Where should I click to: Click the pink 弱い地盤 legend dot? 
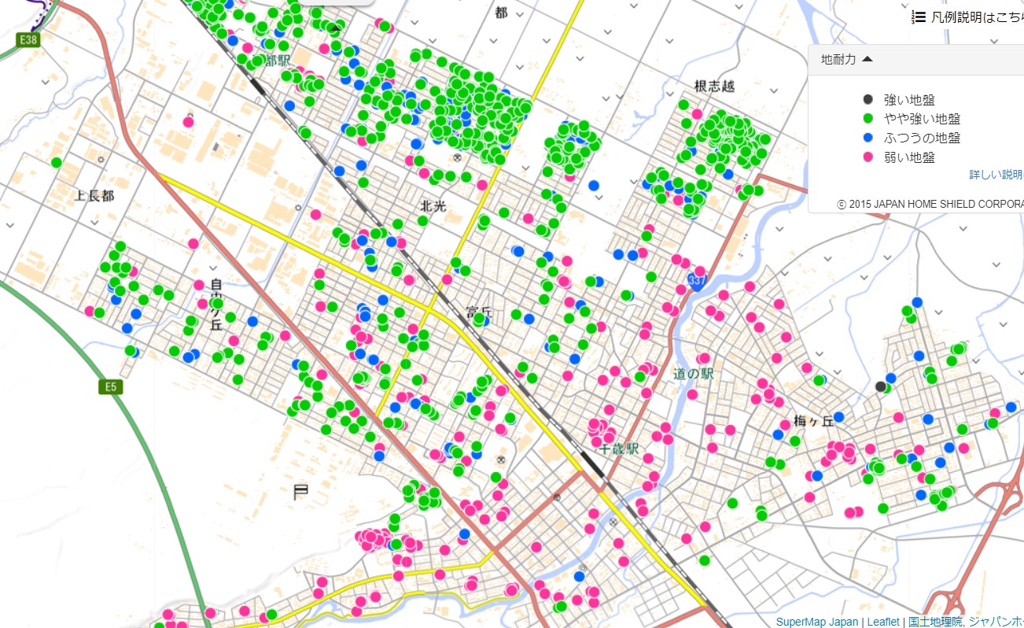click(868, 157)
